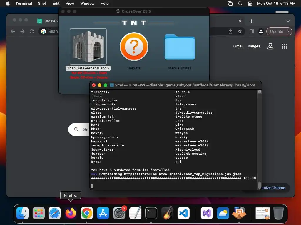The height and width of the screenshot is (225, 301).
Task: Click the Terminal scrollback marker icon
Action: tap(260, 92)
